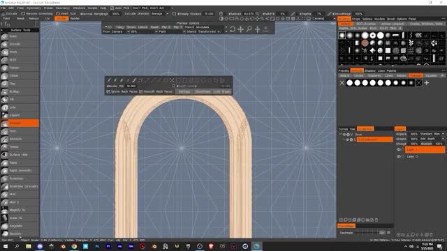Viewport: 447px width, 251px height.
Task: Select the Absolute sculpt tool
Action: pos(20,139)
